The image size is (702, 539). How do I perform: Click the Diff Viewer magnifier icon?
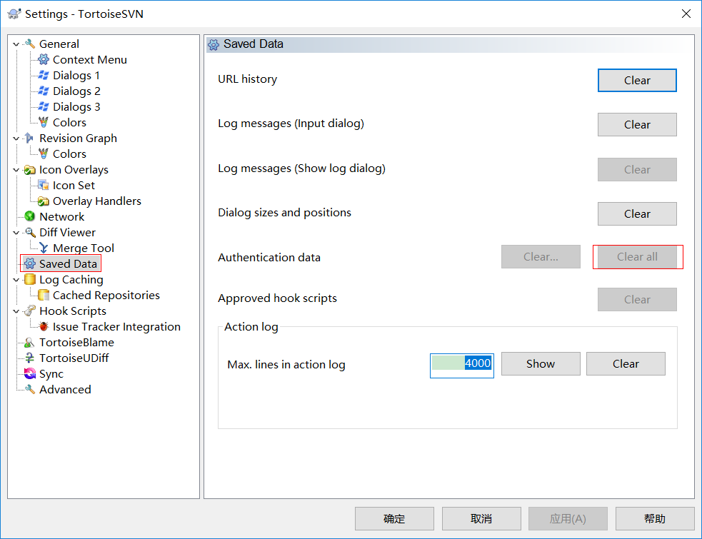click(x=30, y=232)
